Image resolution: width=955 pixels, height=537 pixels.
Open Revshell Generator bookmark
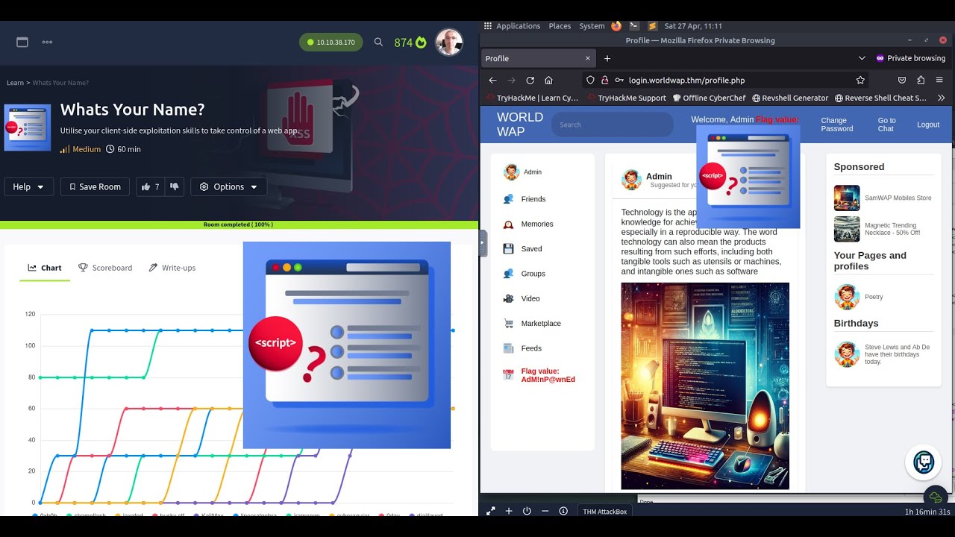(790, 98)
